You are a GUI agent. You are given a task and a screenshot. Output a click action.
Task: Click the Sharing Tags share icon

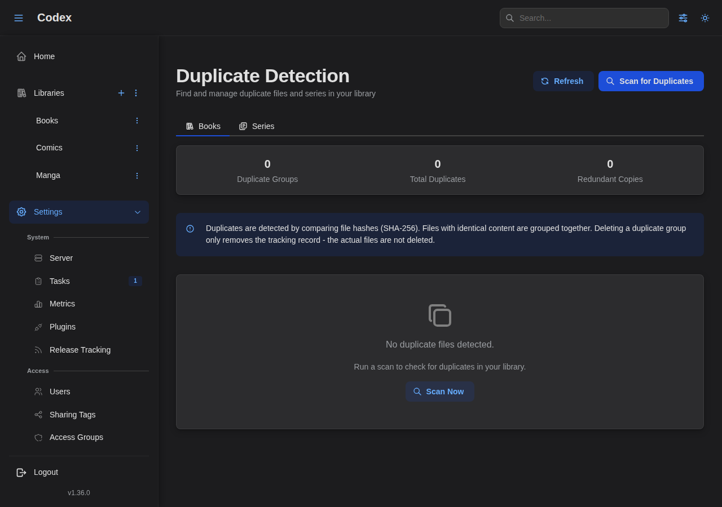point(38,415)
